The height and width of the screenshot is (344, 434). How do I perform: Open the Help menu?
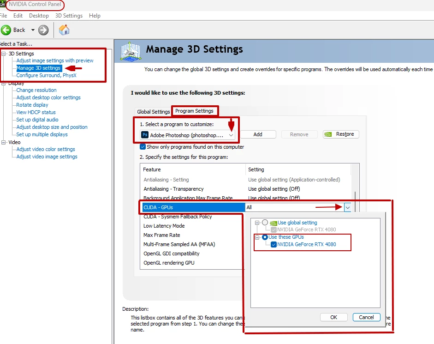pyautogui.click(x=95, y=16)
